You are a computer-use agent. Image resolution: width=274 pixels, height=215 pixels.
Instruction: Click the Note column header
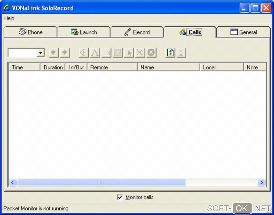(x=255, y=67)
